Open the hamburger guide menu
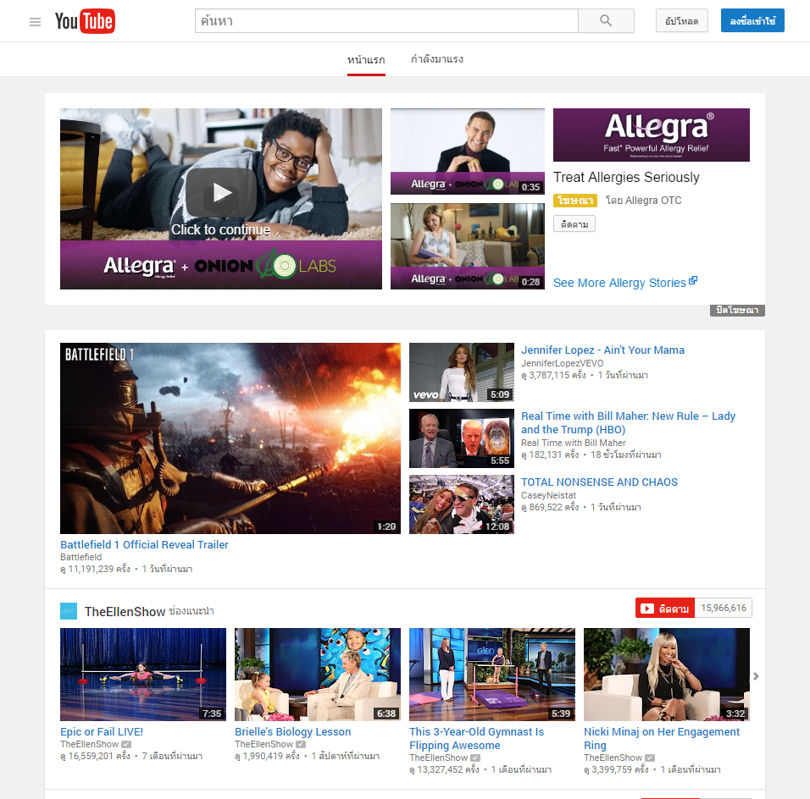Screen dimensions: 810x799 click(x=35, y=22)
